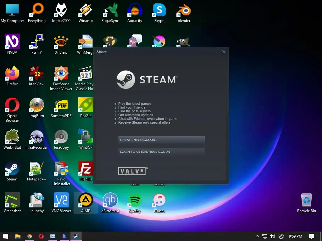Screen dimensions: 322x241
Task: Select the IrfanView desktop icon
Action: pyautogui.click(x=37, y=76)
